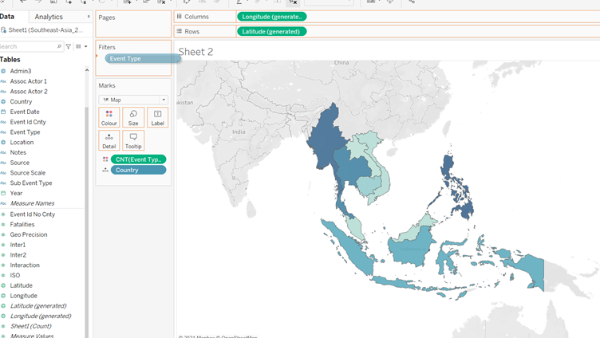Open the Tooltip marks card
Screen dimensions: 600x338
[x=133, y=140]
